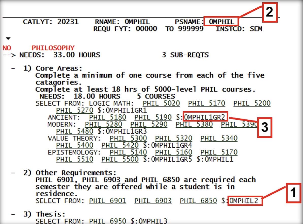The width and height of the screenshot is (303, 224).
Task: Collapse the Other Requirements section
Action: [13, 173]
